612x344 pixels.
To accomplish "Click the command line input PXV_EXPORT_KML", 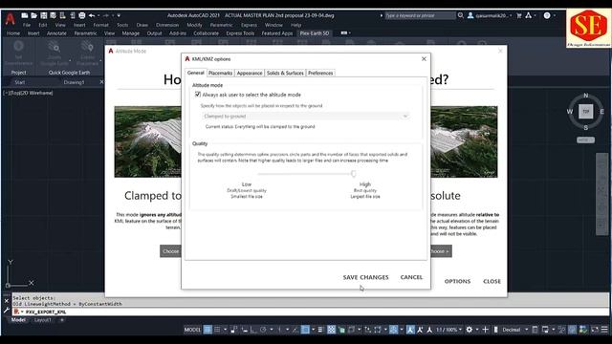I will point(46,312).
